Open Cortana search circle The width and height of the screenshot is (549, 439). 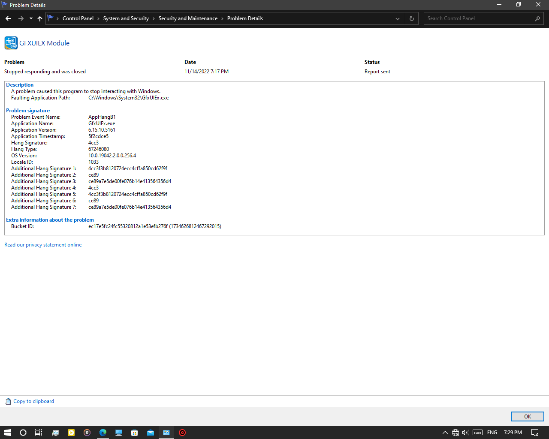pyautogui.click(x=23, y=433)
